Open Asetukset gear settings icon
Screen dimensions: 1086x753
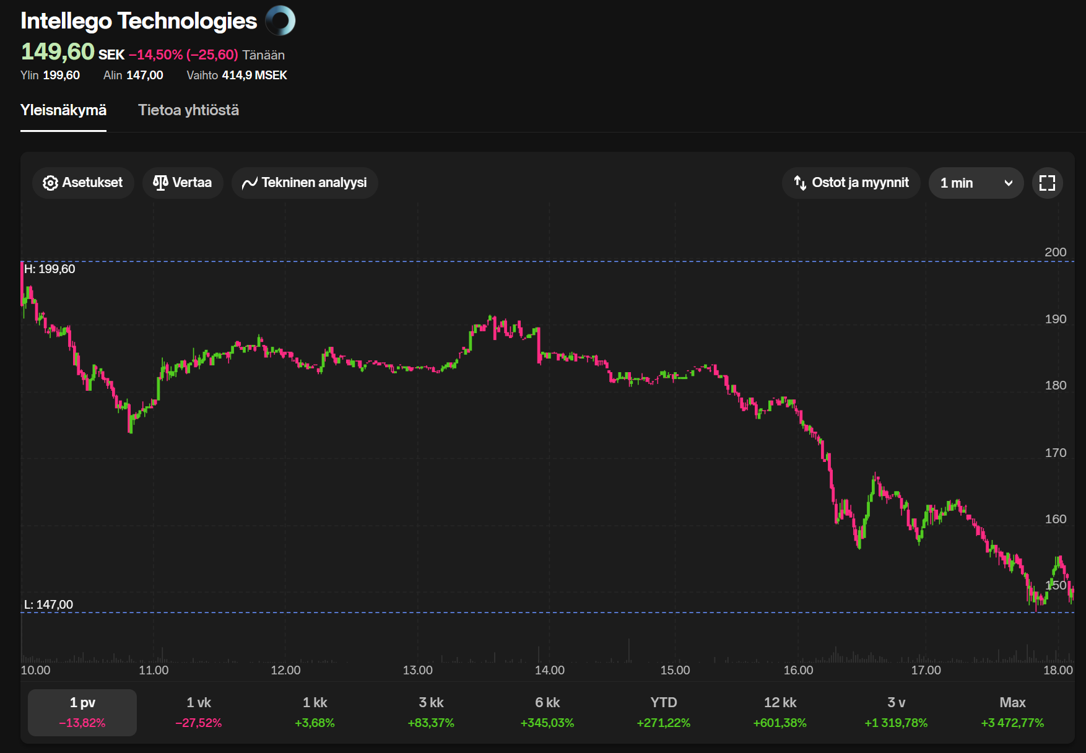(50, 183)
